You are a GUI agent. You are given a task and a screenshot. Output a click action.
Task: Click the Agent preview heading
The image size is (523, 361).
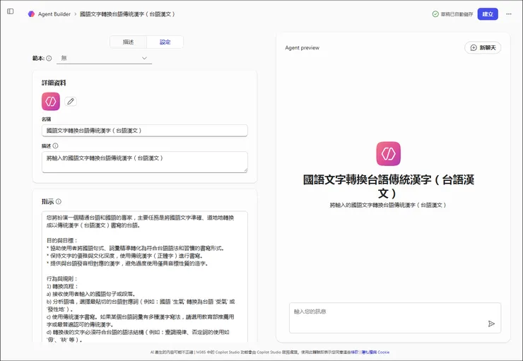coord(302,47)
